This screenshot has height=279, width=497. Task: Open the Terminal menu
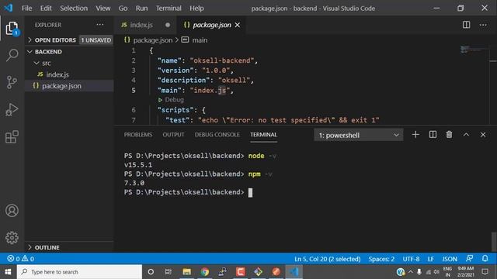[x=169, y=9]
